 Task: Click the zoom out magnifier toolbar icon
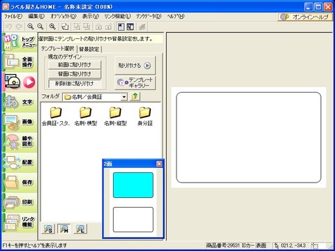40,26
